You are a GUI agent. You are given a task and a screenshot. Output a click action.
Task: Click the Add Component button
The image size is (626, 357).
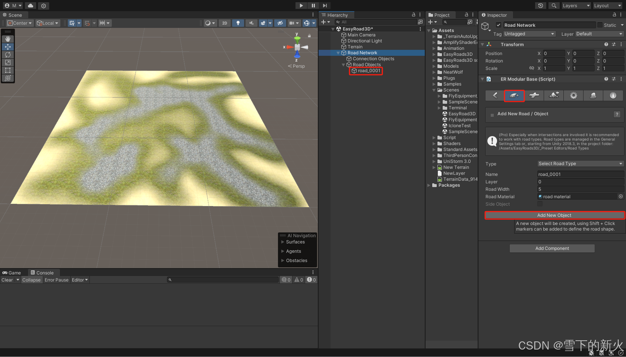[552, 248]
